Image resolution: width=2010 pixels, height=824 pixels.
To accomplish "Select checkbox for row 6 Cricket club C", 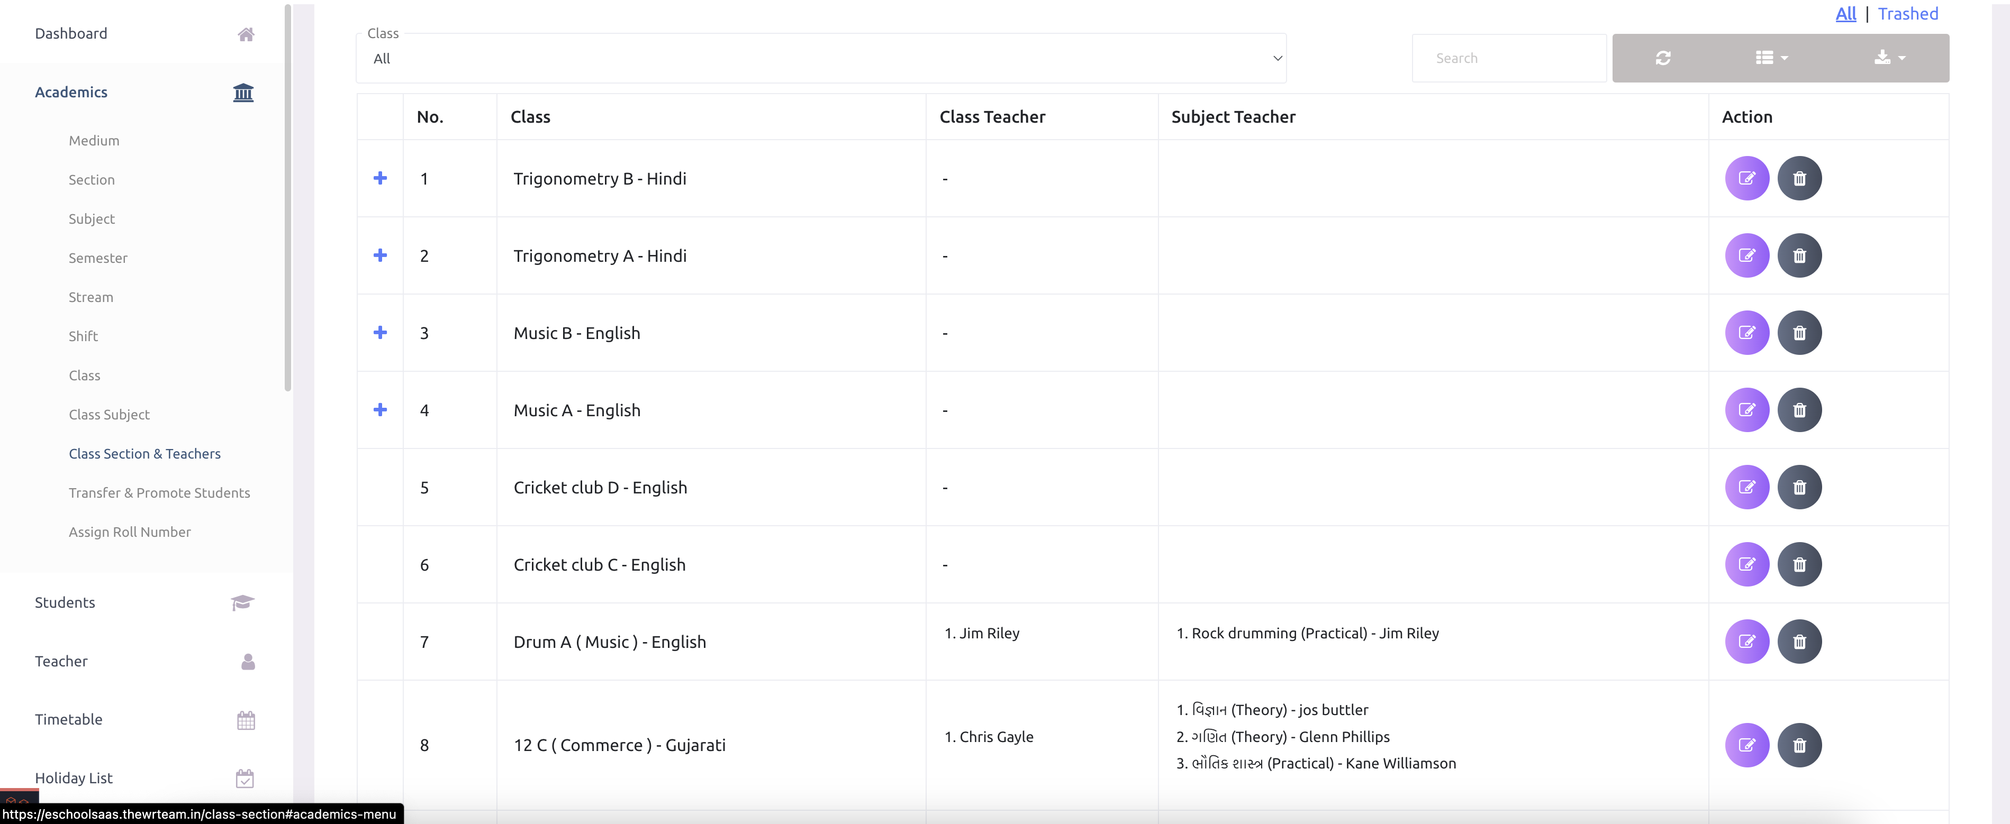I will coord(379,564).
